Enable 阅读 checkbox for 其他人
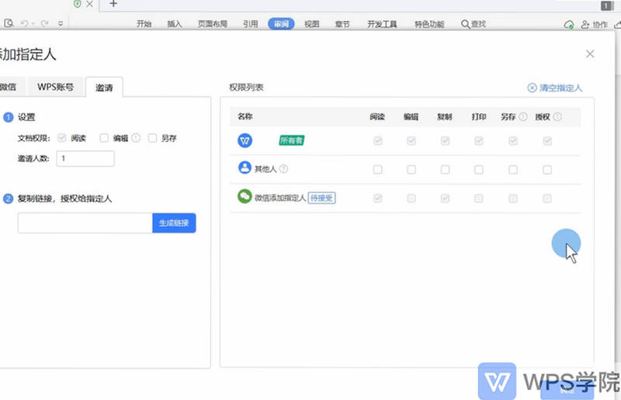The height and width of the screenshot is (400, 621). tap(378, 170)
